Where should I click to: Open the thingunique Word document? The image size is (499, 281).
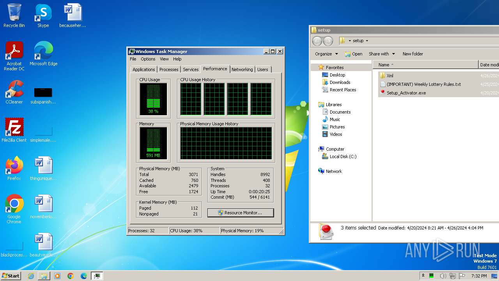(x=43, y=168)
